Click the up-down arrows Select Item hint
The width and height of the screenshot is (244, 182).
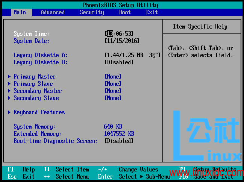(67, 169)
